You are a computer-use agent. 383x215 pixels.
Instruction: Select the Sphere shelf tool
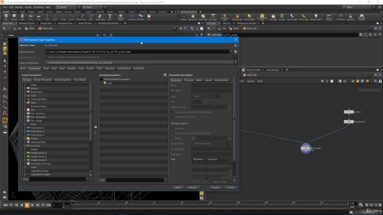pyautogui.click(x=14, y=17)
